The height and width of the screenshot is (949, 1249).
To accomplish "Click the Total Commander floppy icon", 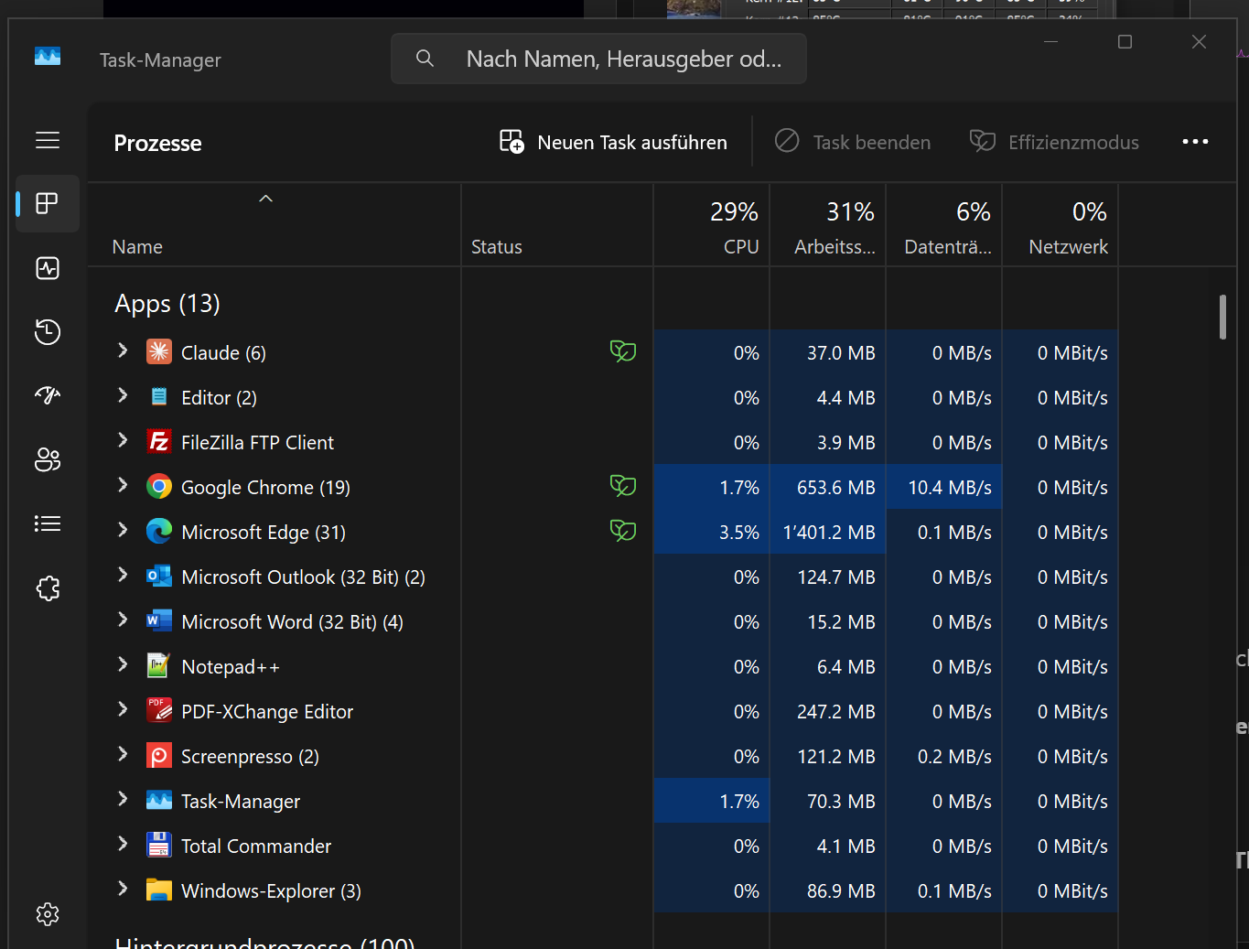I will [159, 845].
